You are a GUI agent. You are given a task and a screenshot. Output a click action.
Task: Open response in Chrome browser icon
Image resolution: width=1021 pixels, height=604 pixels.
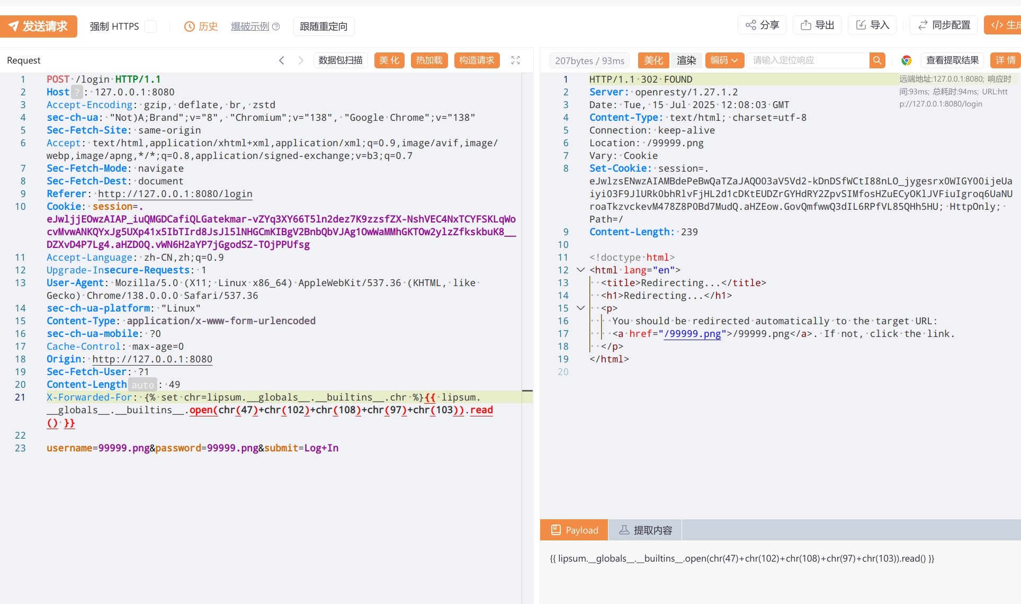click(907, 60)
